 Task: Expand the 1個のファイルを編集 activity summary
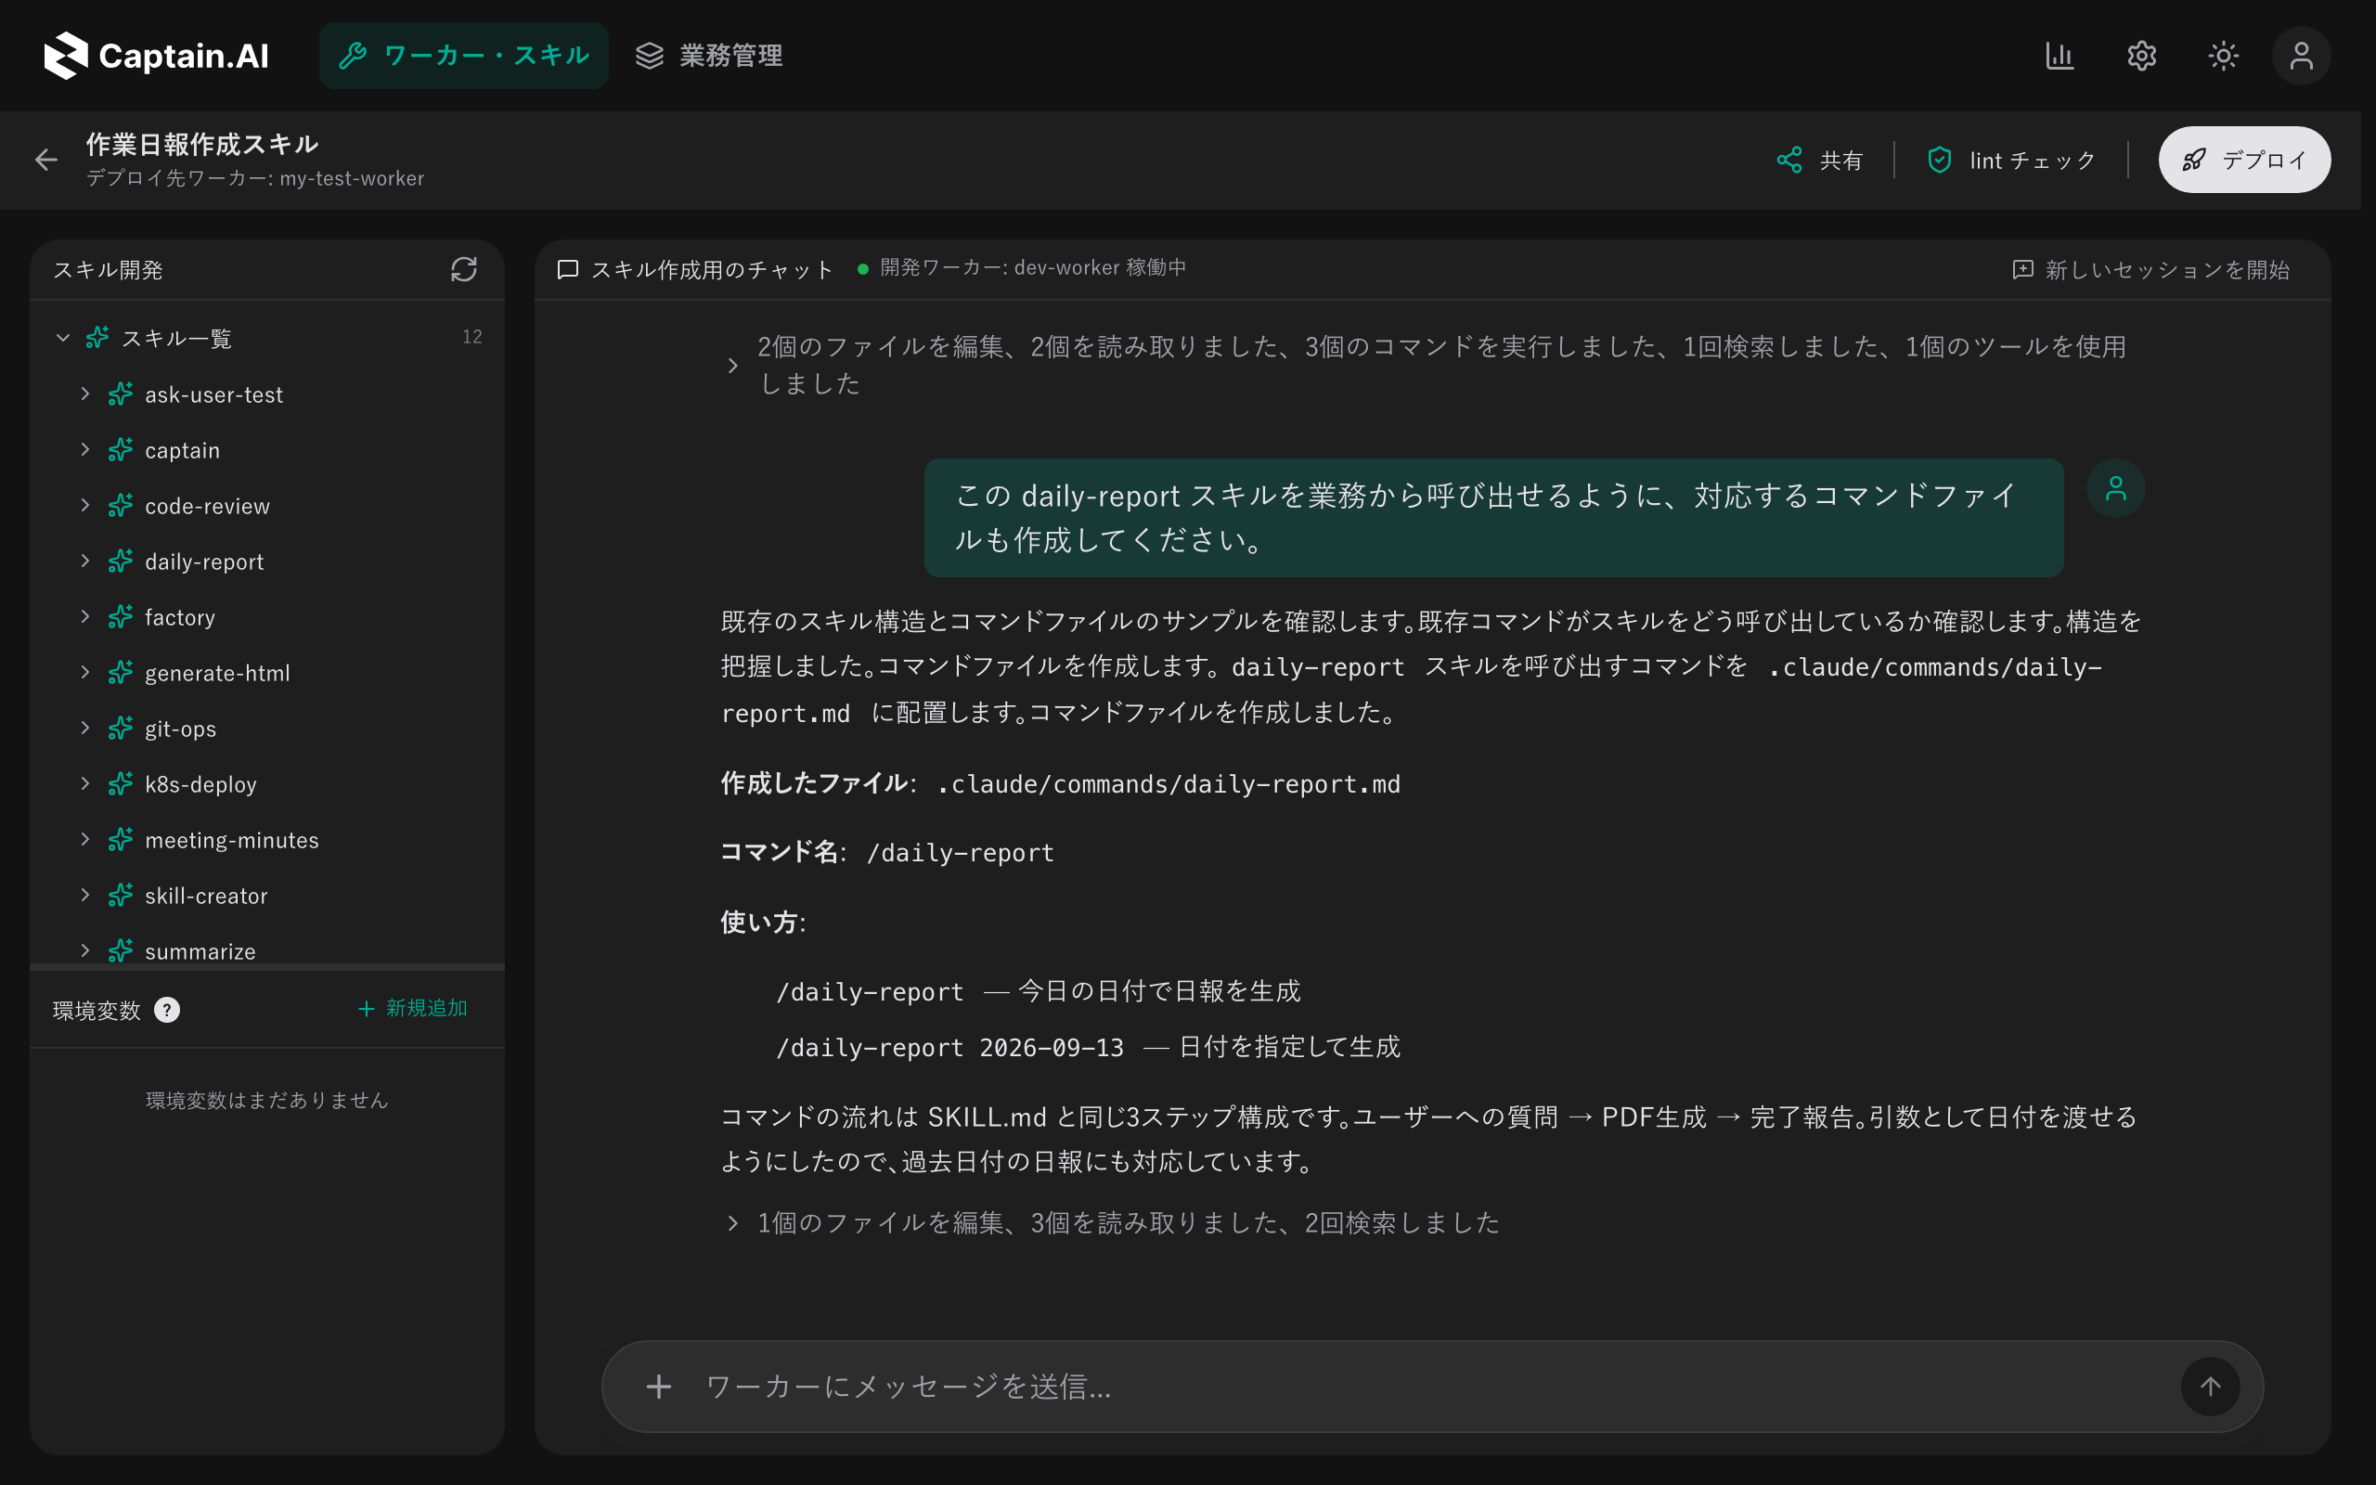click(x=1111, y=1222)
